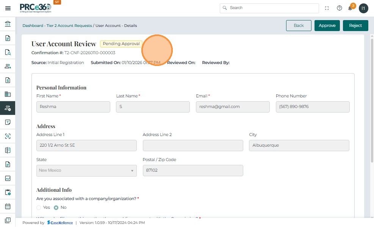Click the Postal / Zip Code field
The image size is (374, 227).
(193, 171)
